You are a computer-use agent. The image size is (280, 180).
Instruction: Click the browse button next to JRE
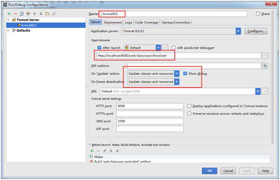(265, 91)
